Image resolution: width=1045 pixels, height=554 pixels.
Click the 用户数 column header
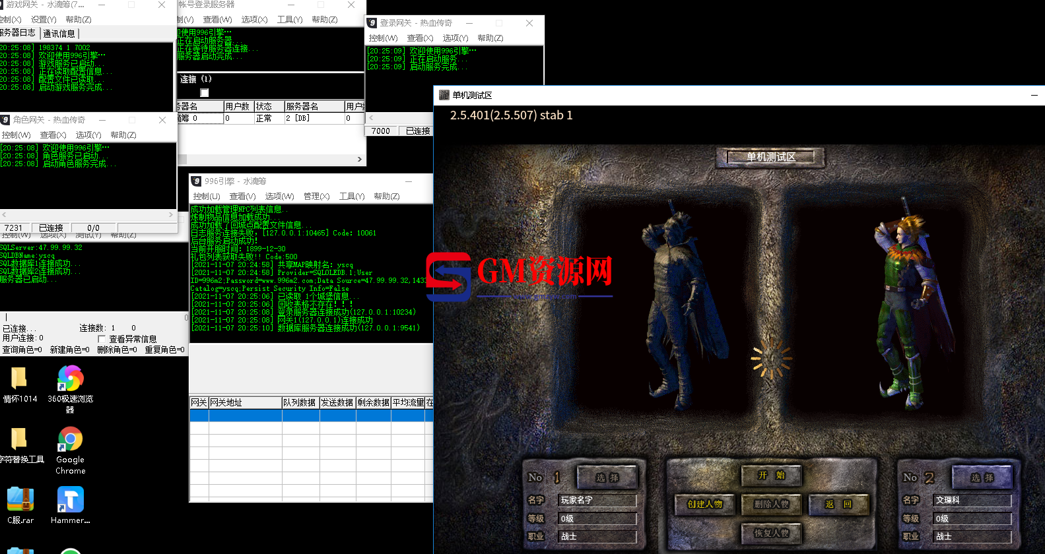238,106
